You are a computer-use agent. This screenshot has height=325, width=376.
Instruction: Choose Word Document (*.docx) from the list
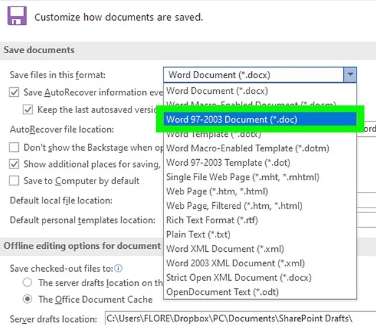point(260,91)
